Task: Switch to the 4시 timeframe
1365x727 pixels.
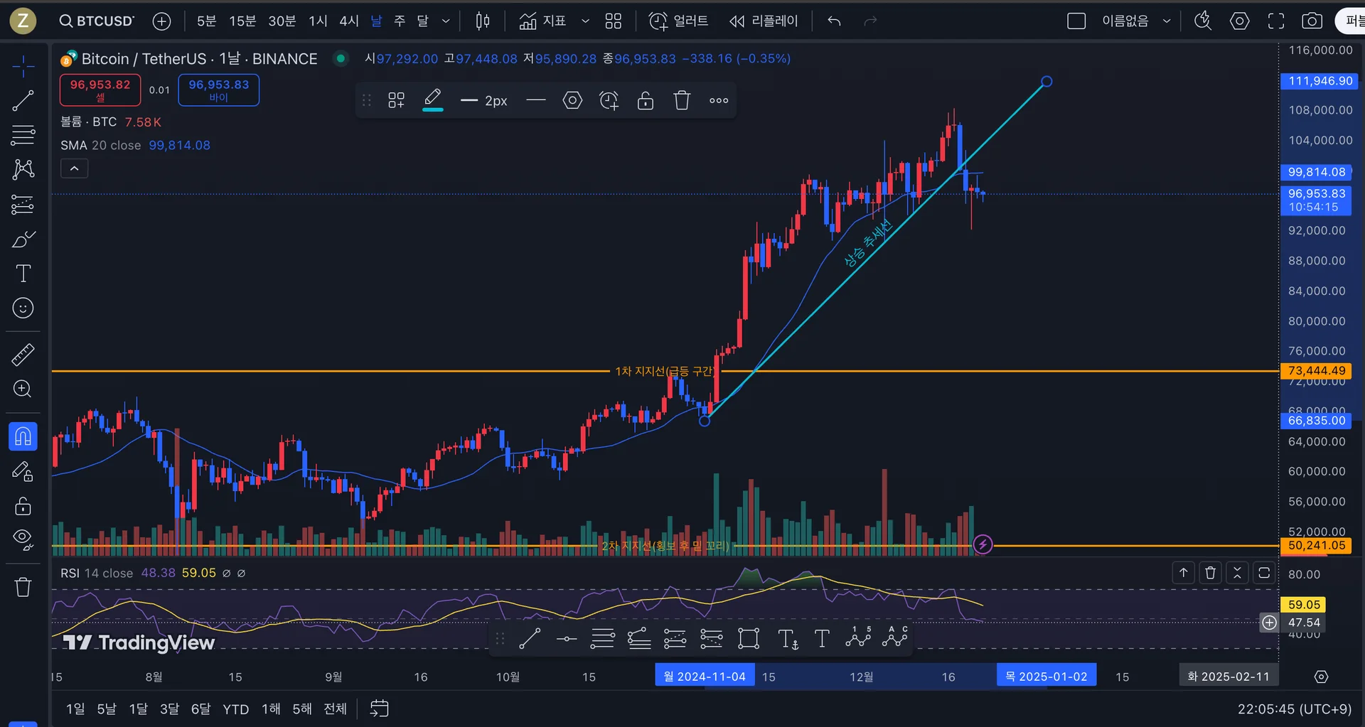Action: [348, 21]
